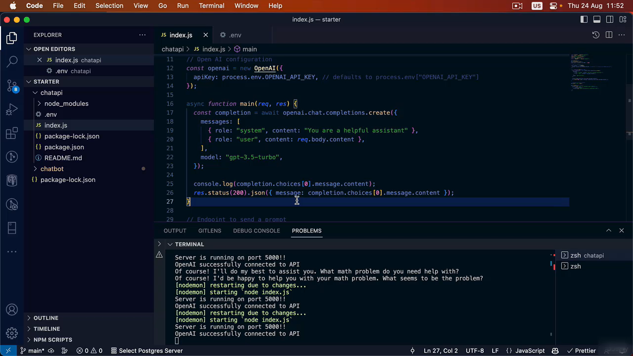Open Run and Debug view
The height and width of the screenshot is (356, 633).
tap(12, 109)
